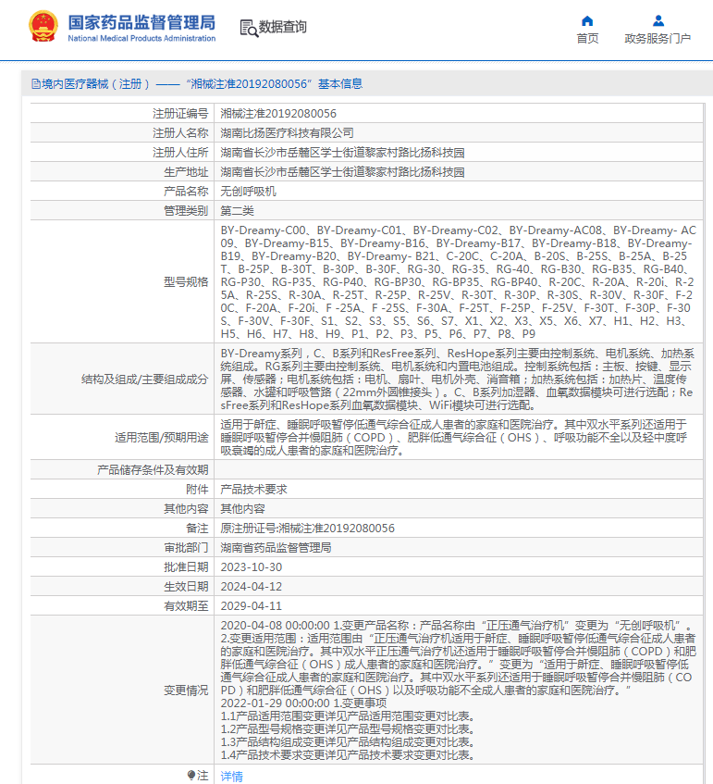Click the approval department 湖南省药品监督管理局
This screenshot has height=784, width=713.
click(276, 547)
